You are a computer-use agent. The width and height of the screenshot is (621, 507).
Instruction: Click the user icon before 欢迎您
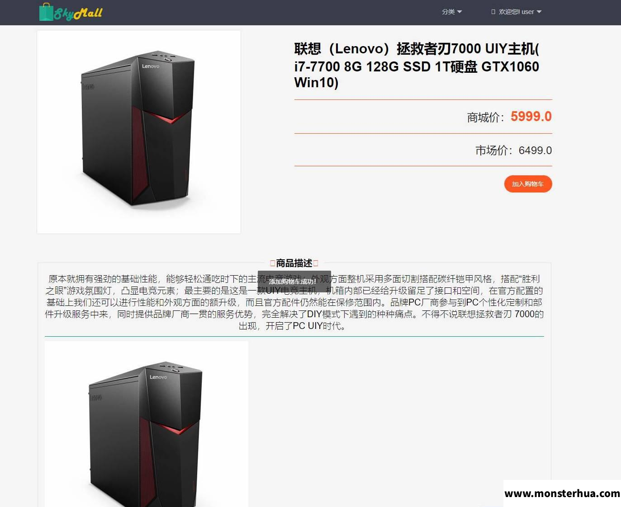tap(493, 12)
